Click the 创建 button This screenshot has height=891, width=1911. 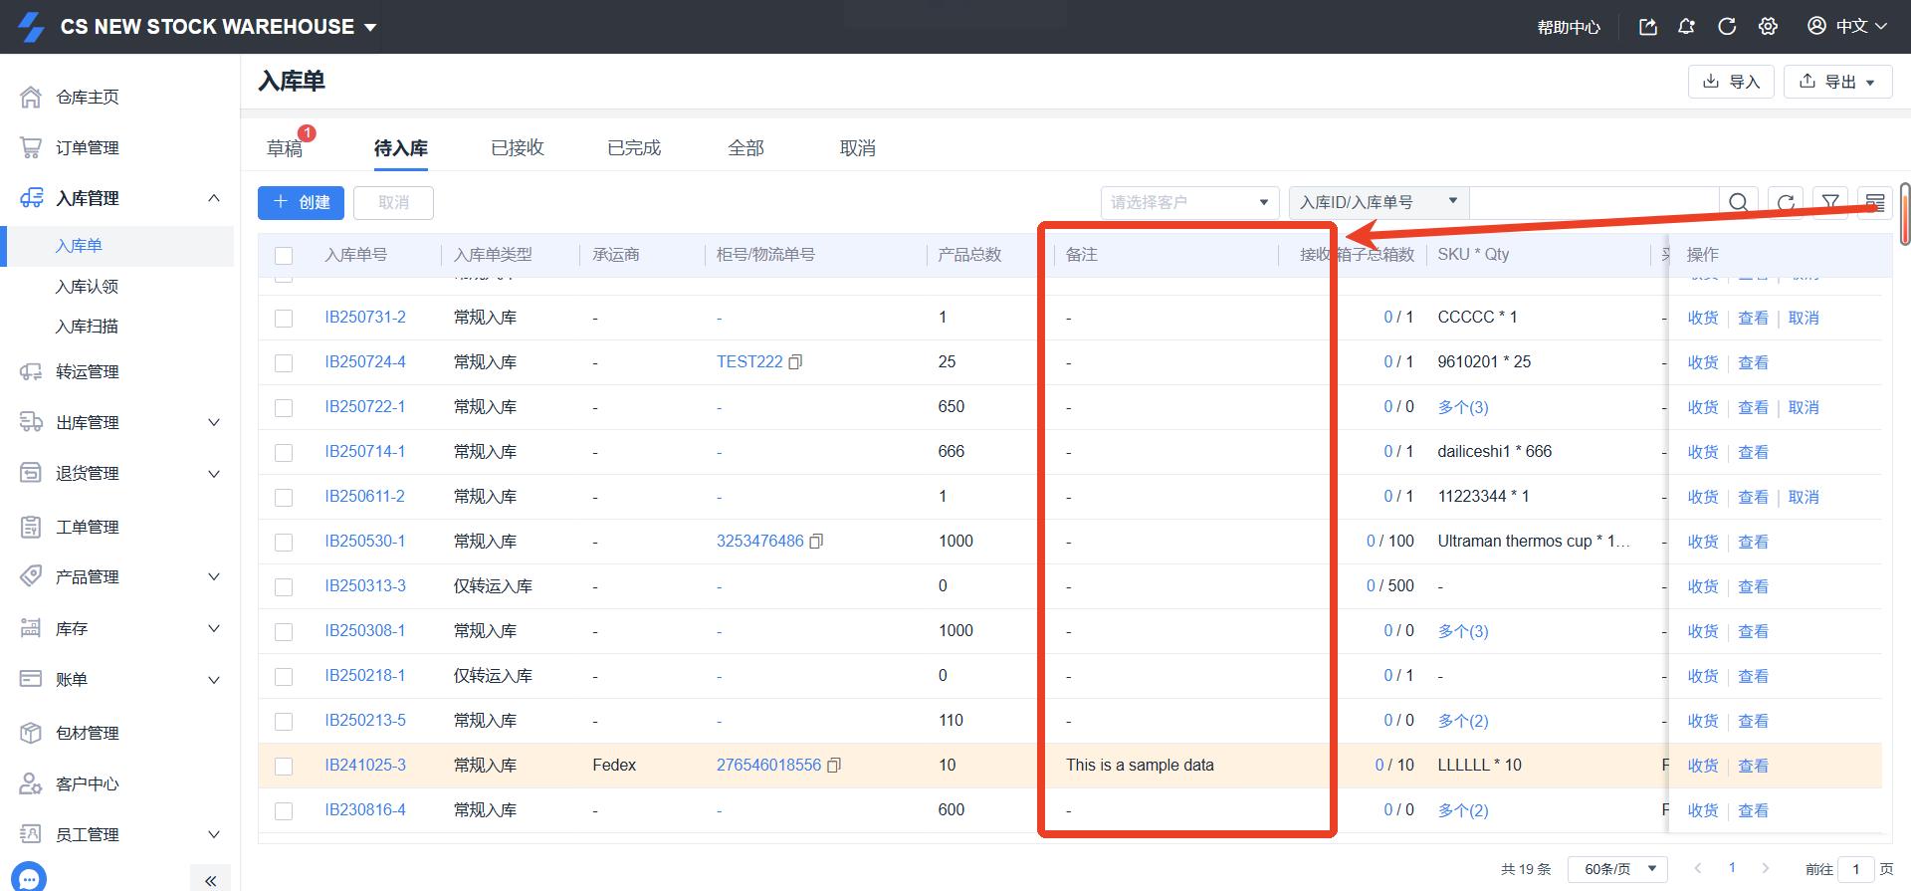pos(301,203)
